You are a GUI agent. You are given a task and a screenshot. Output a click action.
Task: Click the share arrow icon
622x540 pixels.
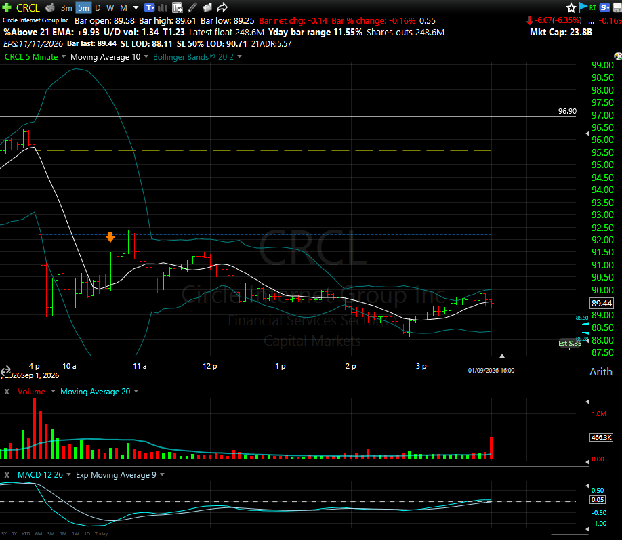(222, 7)
